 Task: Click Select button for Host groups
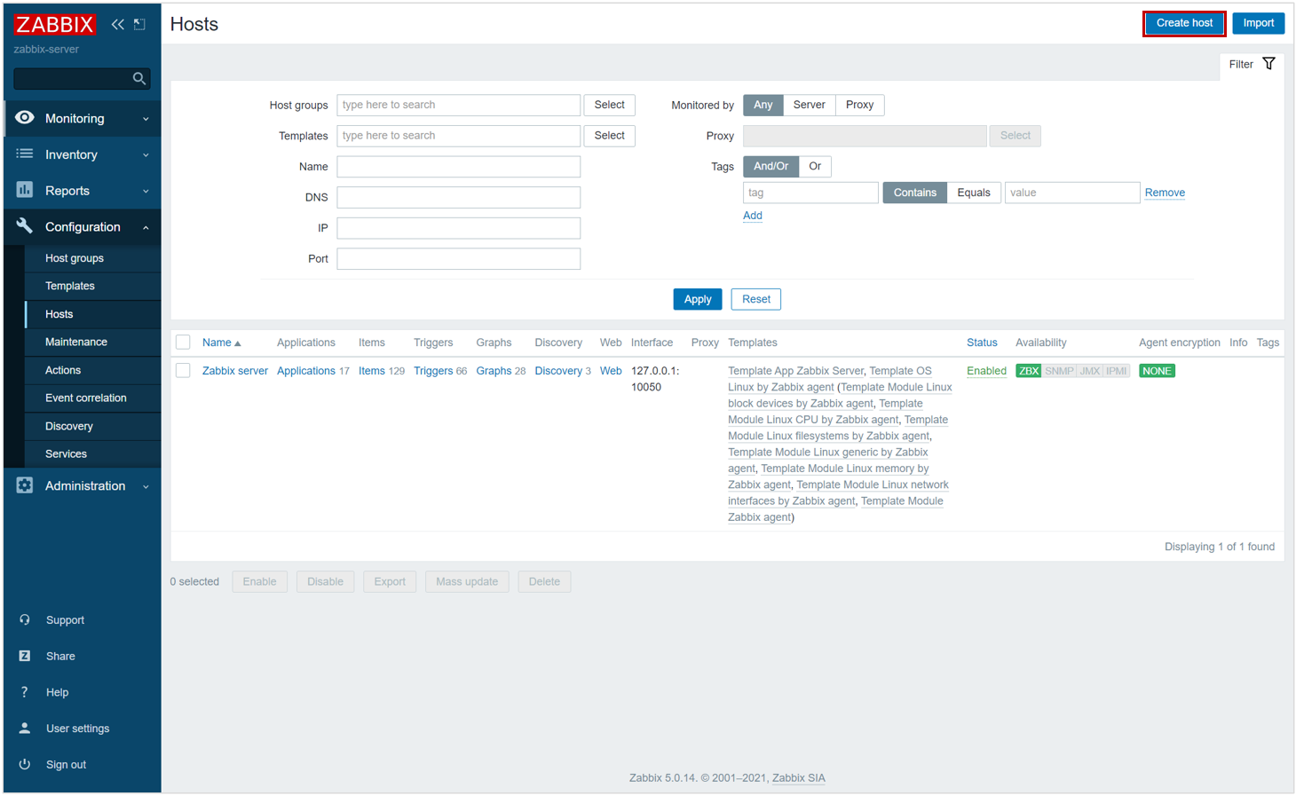(x=610, y=105)
